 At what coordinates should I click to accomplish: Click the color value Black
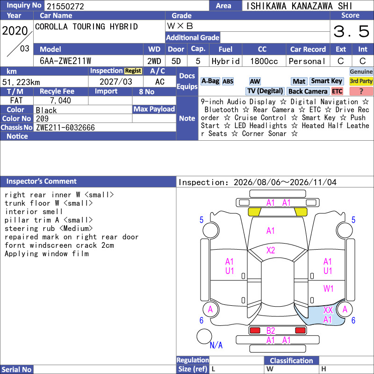[x=46, y=110]
